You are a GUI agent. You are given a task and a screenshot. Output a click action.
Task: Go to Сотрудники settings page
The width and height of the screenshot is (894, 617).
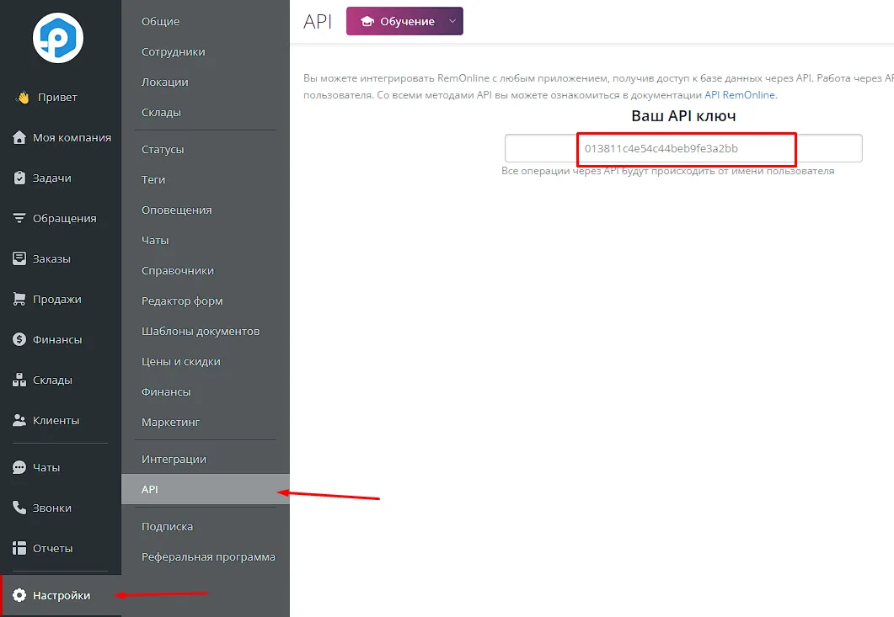tap(173, 51)
